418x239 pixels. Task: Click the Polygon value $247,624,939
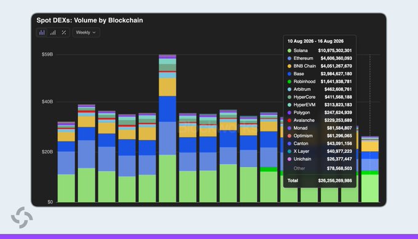coord(338,112)
